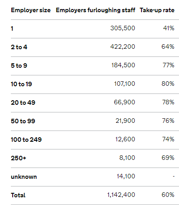Select the row header for size 1
The width and height of the screenshot is (179, 205).
pos(12,28)
